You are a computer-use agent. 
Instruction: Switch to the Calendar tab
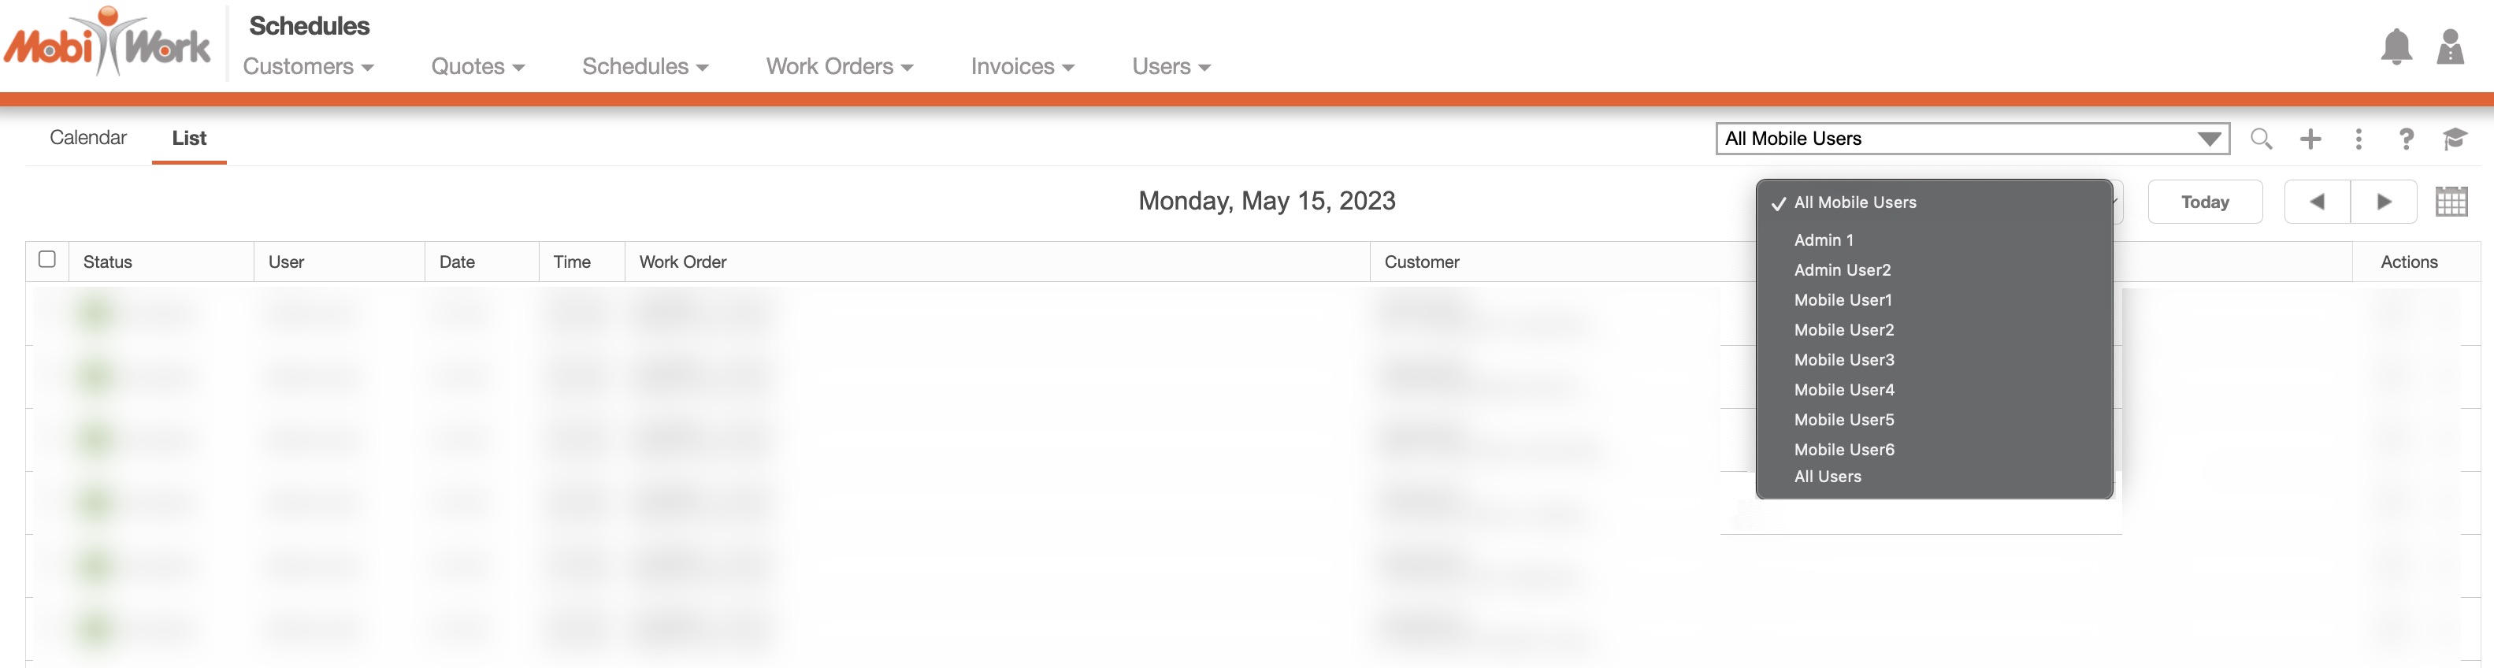click(88, 138)
